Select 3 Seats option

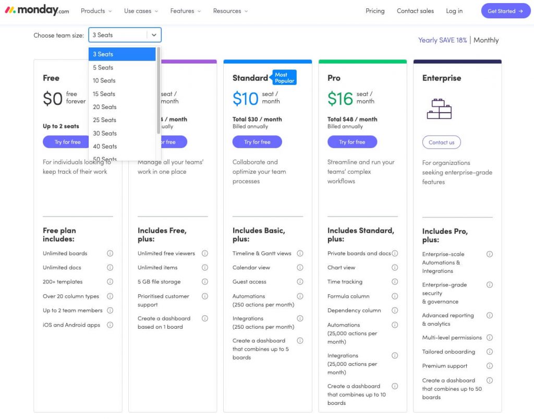click(x=122, y=54)
